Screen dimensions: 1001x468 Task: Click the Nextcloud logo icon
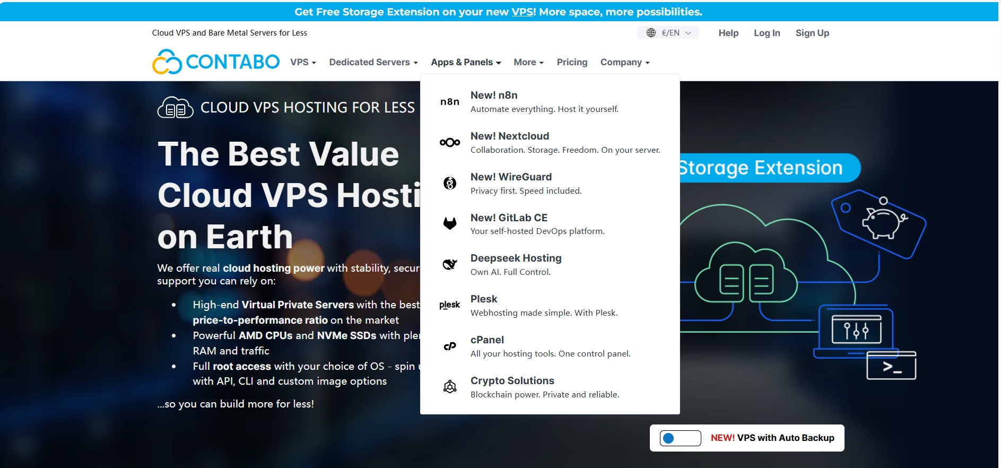[449, 143]
